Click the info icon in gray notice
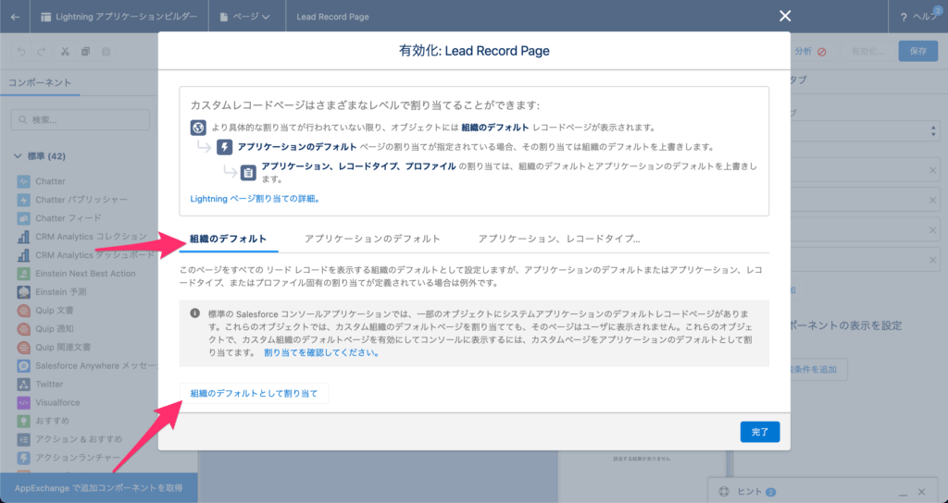 [x=194, y=313]
